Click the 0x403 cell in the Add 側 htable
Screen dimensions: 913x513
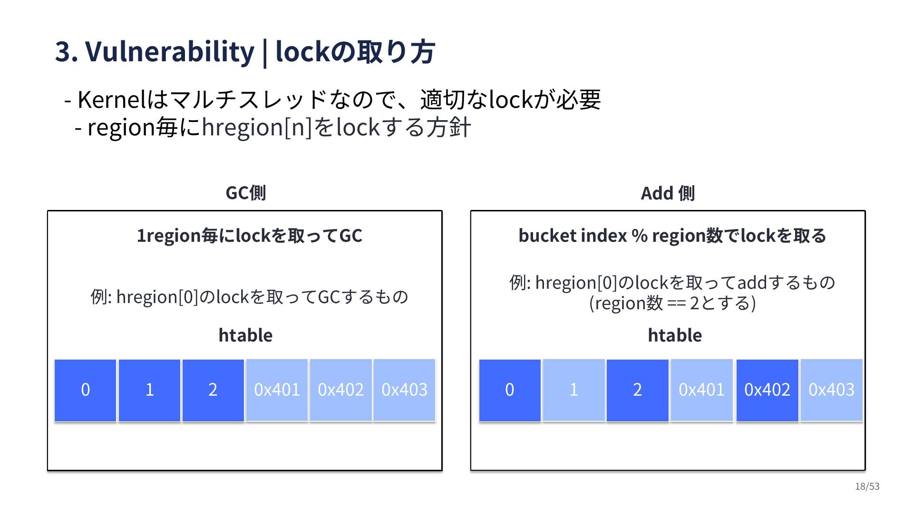tap(831, 390)
